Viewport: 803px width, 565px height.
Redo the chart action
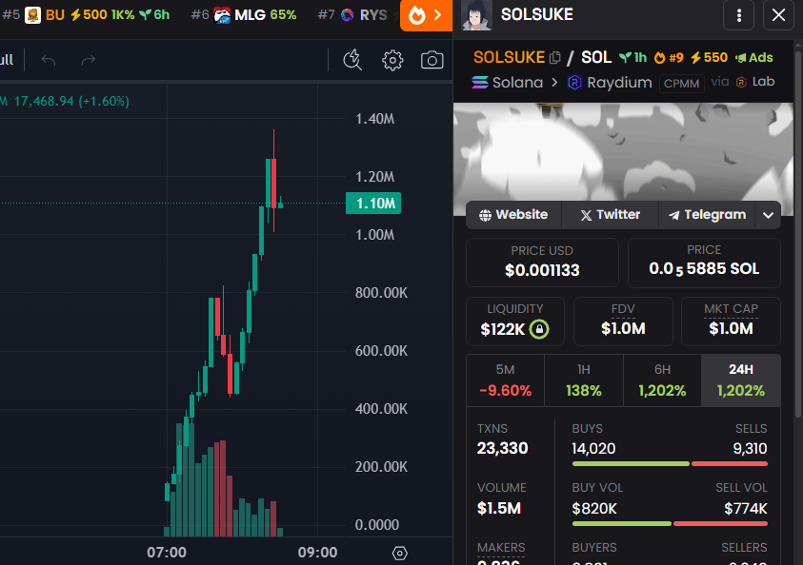88,60
